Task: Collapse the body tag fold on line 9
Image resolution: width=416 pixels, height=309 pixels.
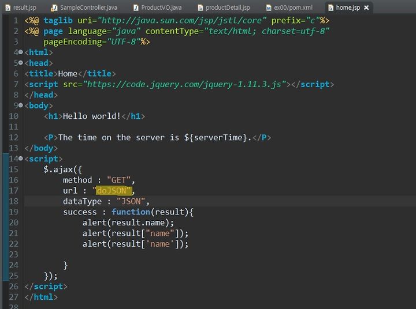Action: click(x=21, y=105)
